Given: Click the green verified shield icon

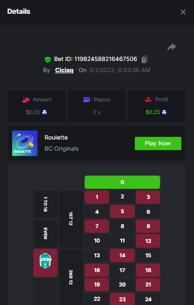Looking at the screenshot, I should click(48, 59).
